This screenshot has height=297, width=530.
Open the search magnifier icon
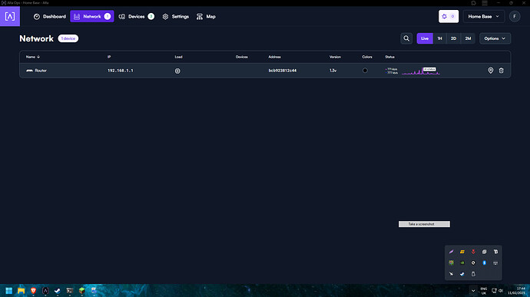pos(406,38)
